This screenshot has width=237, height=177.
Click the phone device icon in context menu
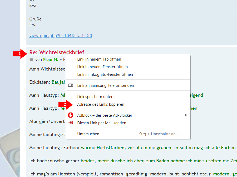[x=71, y=85]
